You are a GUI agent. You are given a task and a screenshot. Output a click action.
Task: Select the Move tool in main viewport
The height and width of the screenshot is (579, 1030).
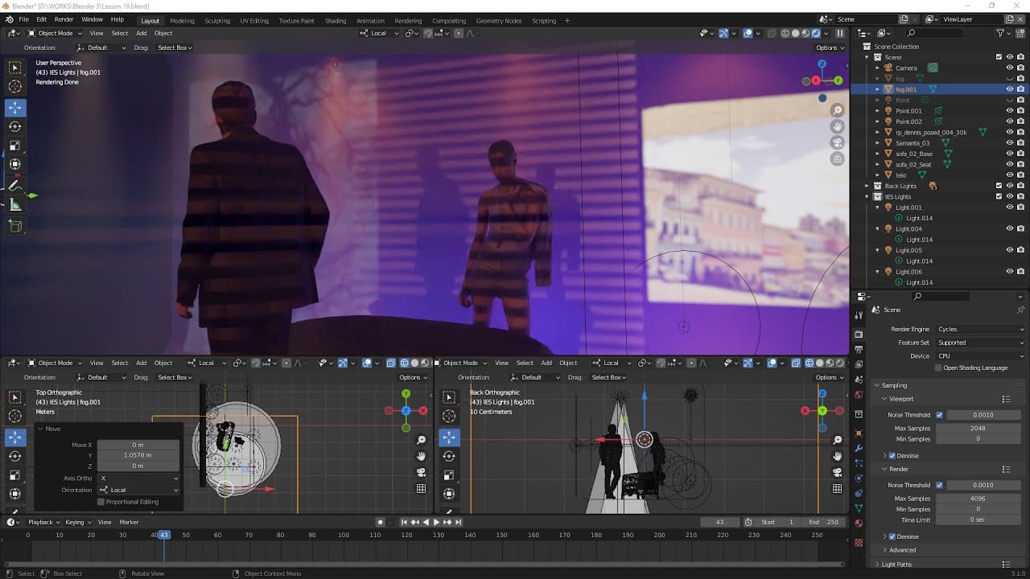coord(15,107)
